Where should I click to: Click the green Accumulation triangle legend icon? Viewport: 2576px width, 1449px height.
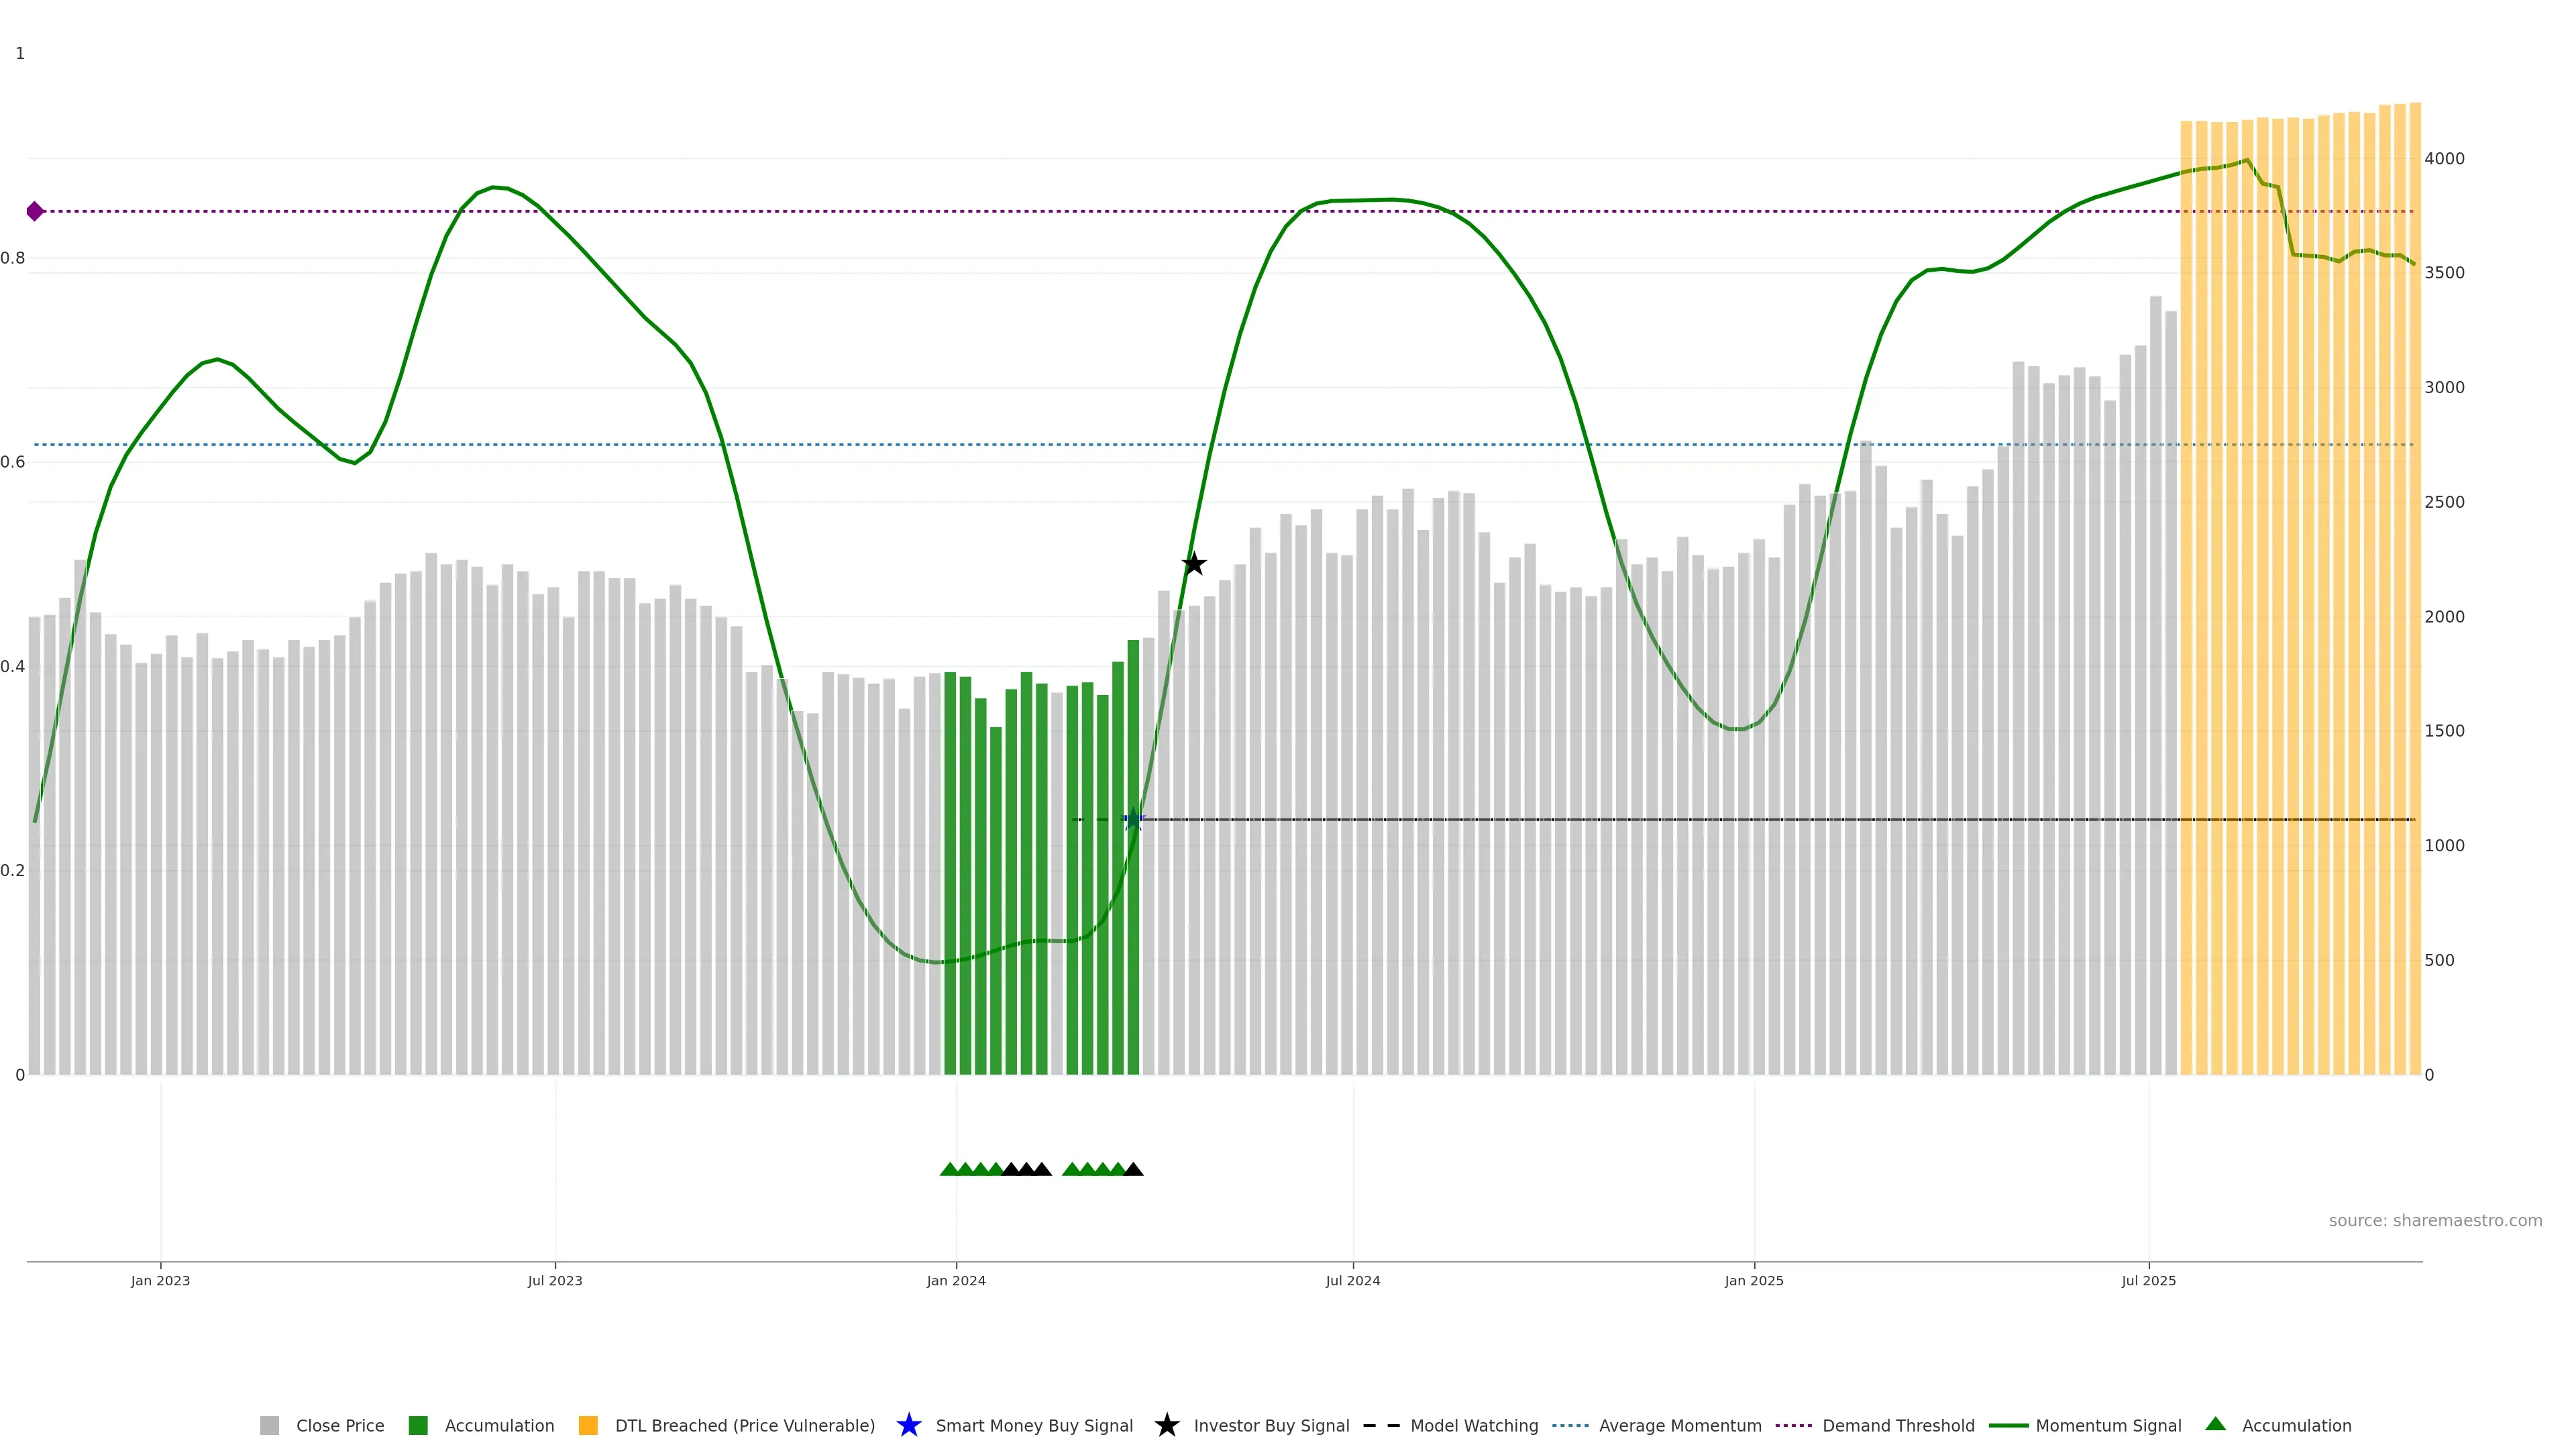click(x=2215, y=1424)
